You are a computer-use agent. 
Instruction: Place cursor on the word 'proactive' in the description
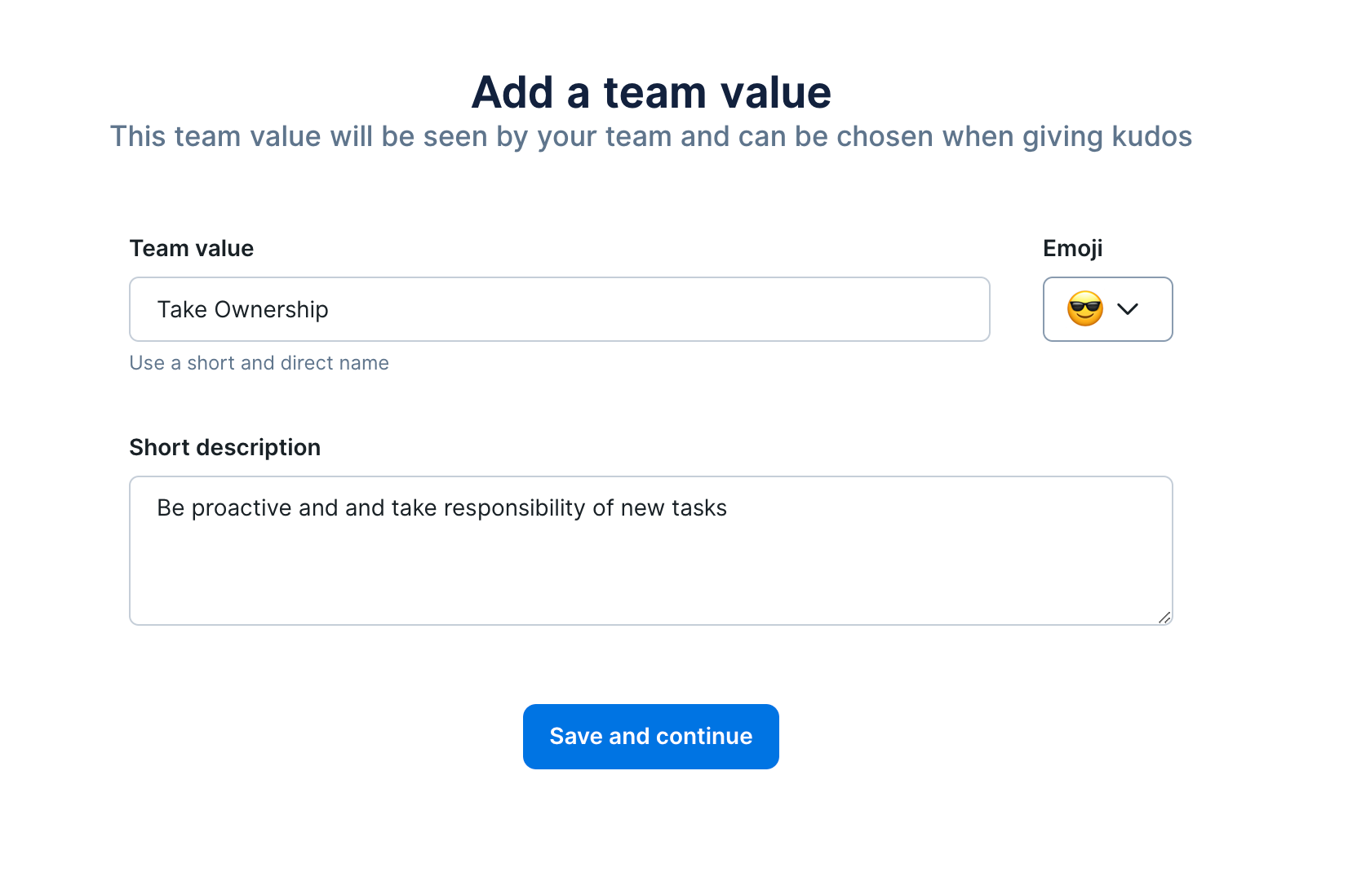click(242, 508)
